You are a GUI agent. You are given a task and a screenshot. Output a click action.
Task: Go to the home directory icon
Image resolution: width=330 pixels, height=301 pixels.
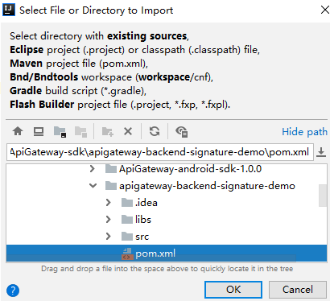pyautogui.click(x=18, y=131)
